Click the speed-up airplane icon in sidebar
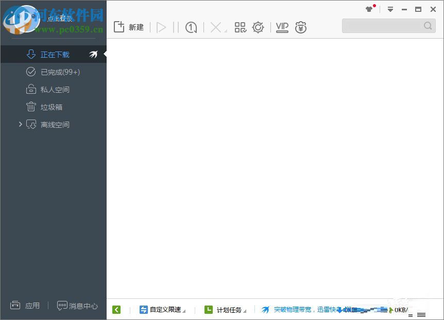This screenshot has width=444, height=320. 94,54
